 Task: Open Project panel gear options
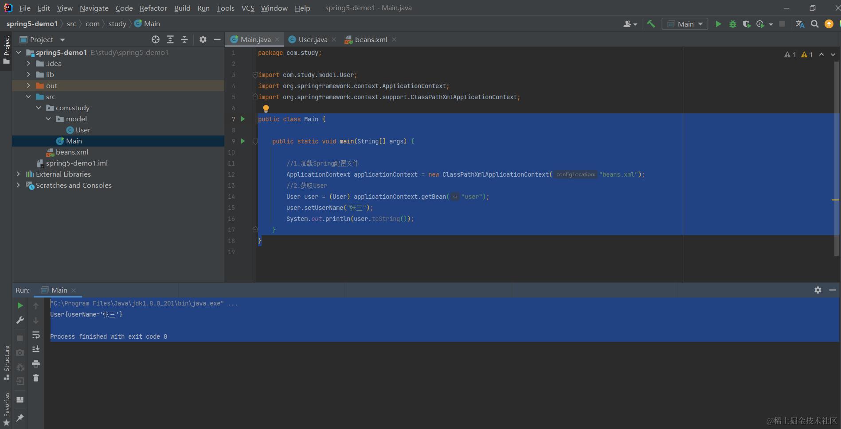pos(203,39)
